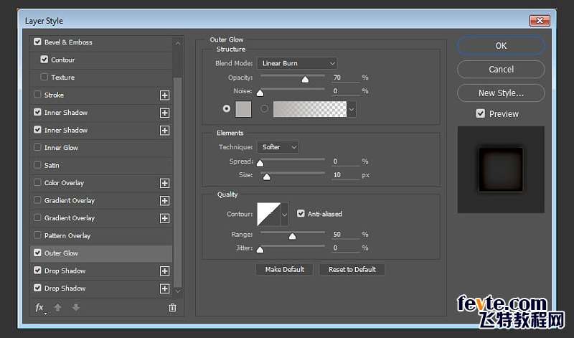
Task: Click the fx add style icon
Action: [x=40, y=308]
